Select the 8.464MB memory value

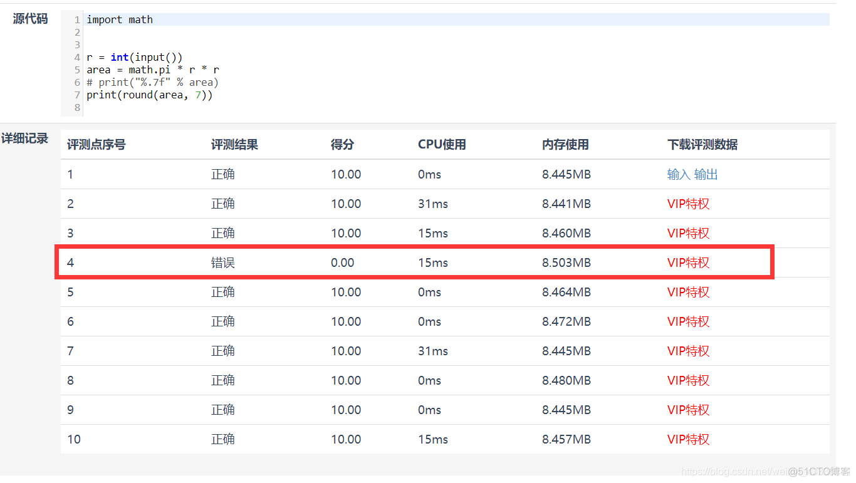pos(566,292)
